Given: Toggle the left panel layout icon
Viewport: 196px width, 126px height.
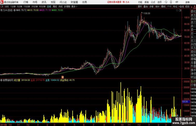Looking at the screenshot, I should (x=2, y=6).
